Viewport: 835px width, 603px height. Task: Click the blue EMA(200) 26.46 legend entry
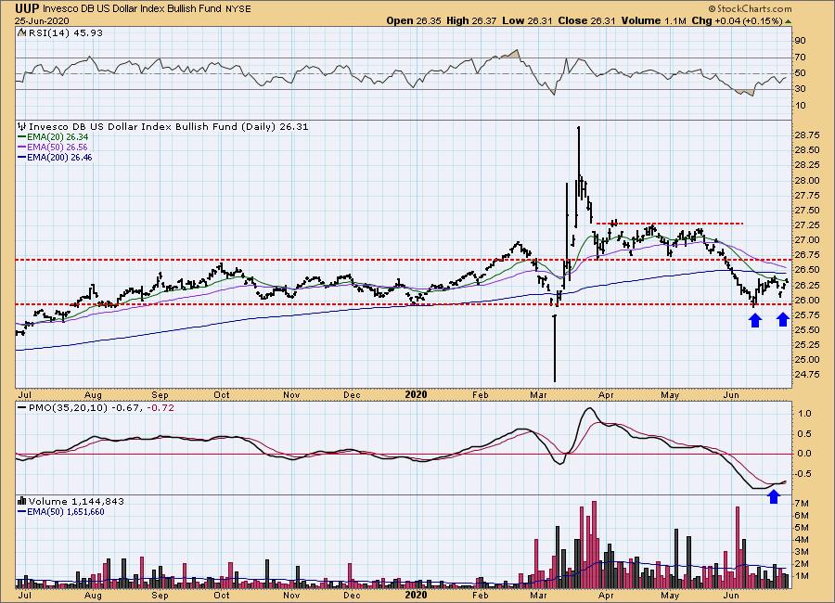click(x=55, y=157)
